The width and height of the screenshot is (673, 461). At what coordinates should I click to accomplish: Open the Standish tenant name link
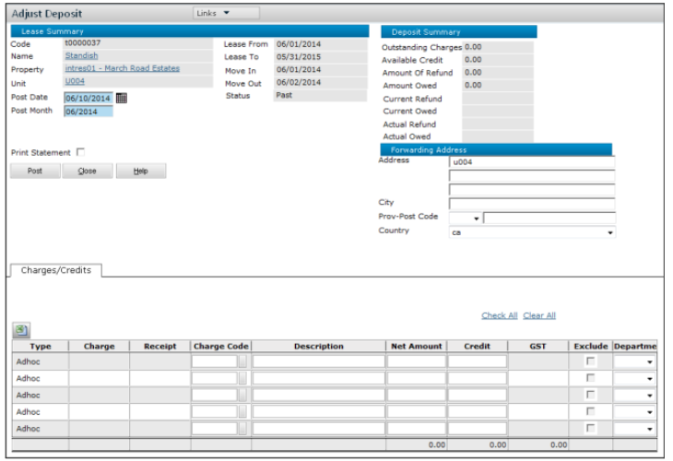81,55
